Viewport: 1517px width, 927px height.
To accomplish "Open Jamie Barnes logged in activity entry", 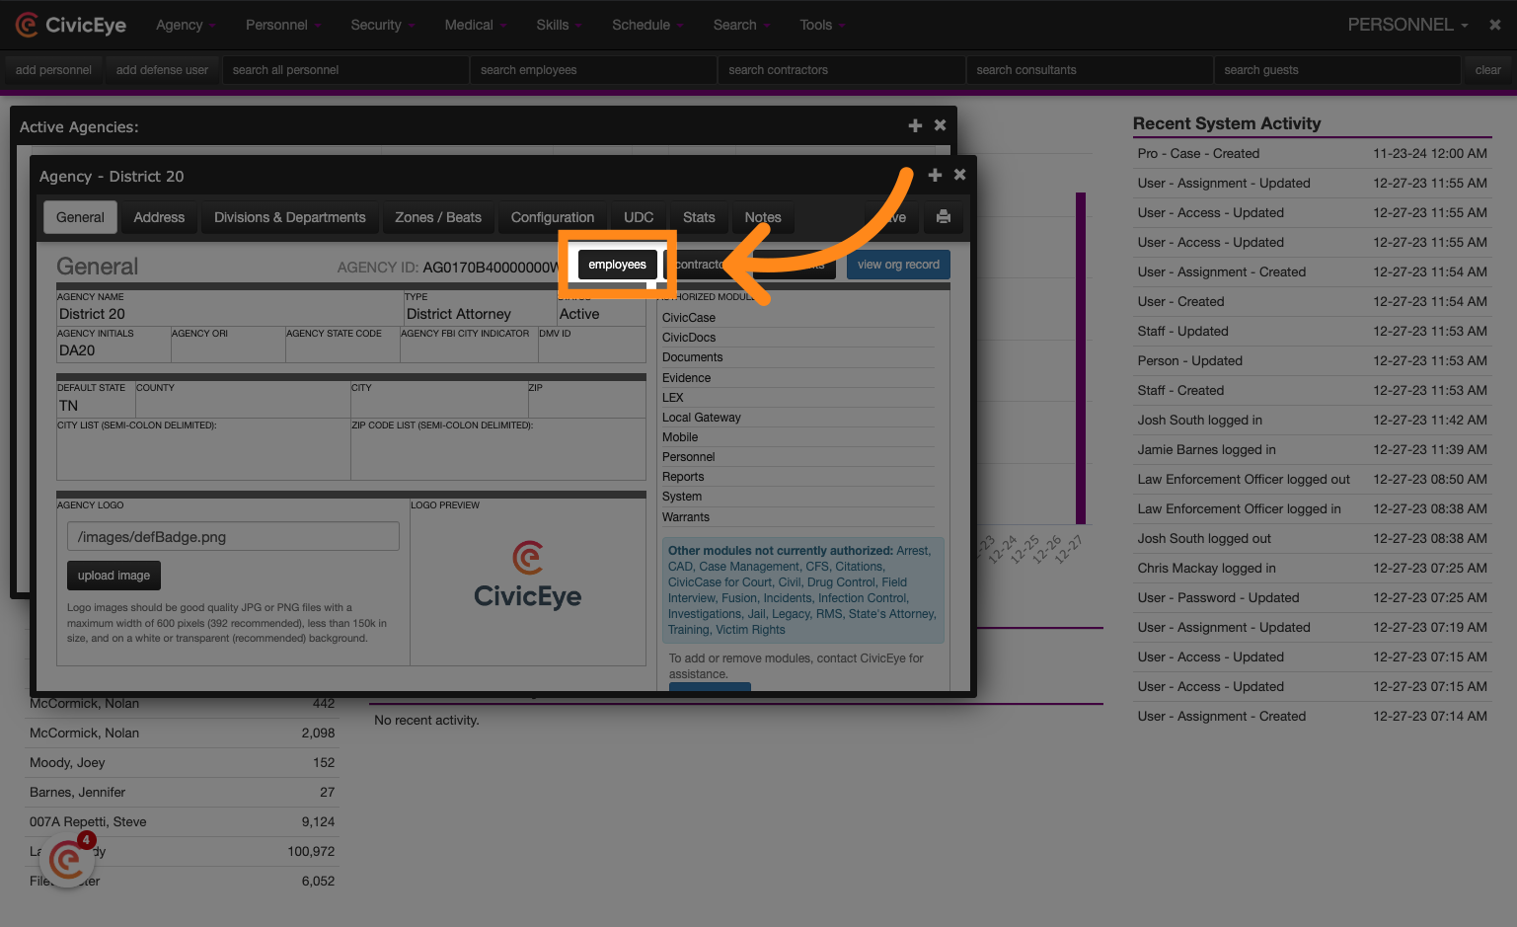I will click(1312, 449).
